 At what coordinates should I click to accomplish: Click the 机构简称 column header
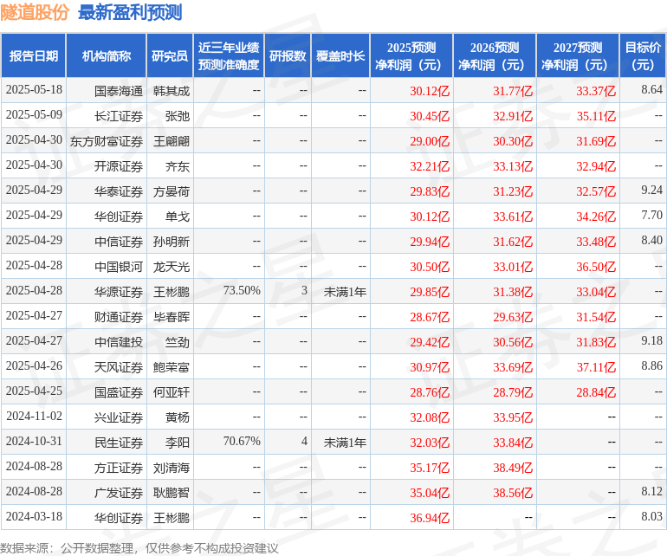[x=107, y=55]
